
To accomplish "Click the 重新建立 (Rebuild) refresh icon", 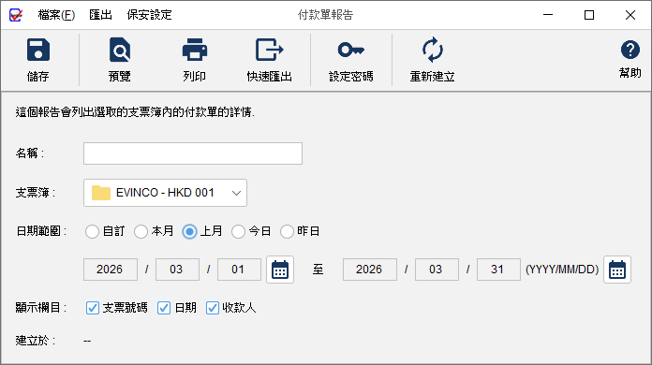I will [x=432, y=50].
